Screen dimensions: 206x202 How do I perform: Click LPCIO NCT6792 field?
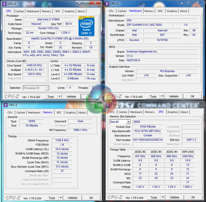[162, 40]
